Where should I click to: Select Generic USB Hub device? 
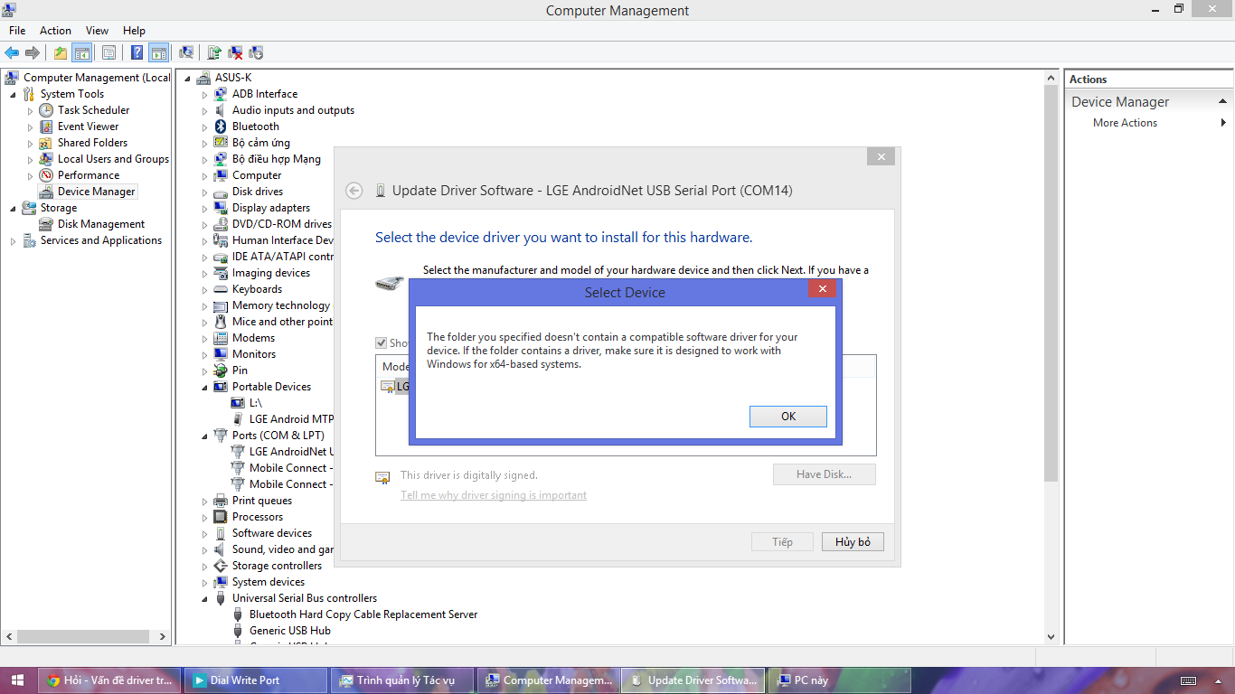[290, 631]
